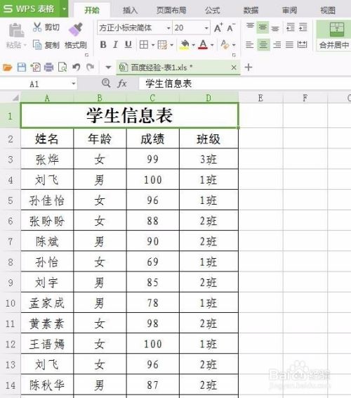The height and width of the screenshot is (398, 351).
Task: Close the 百度经验-表1.xls document tab
Action: [234, 68]
